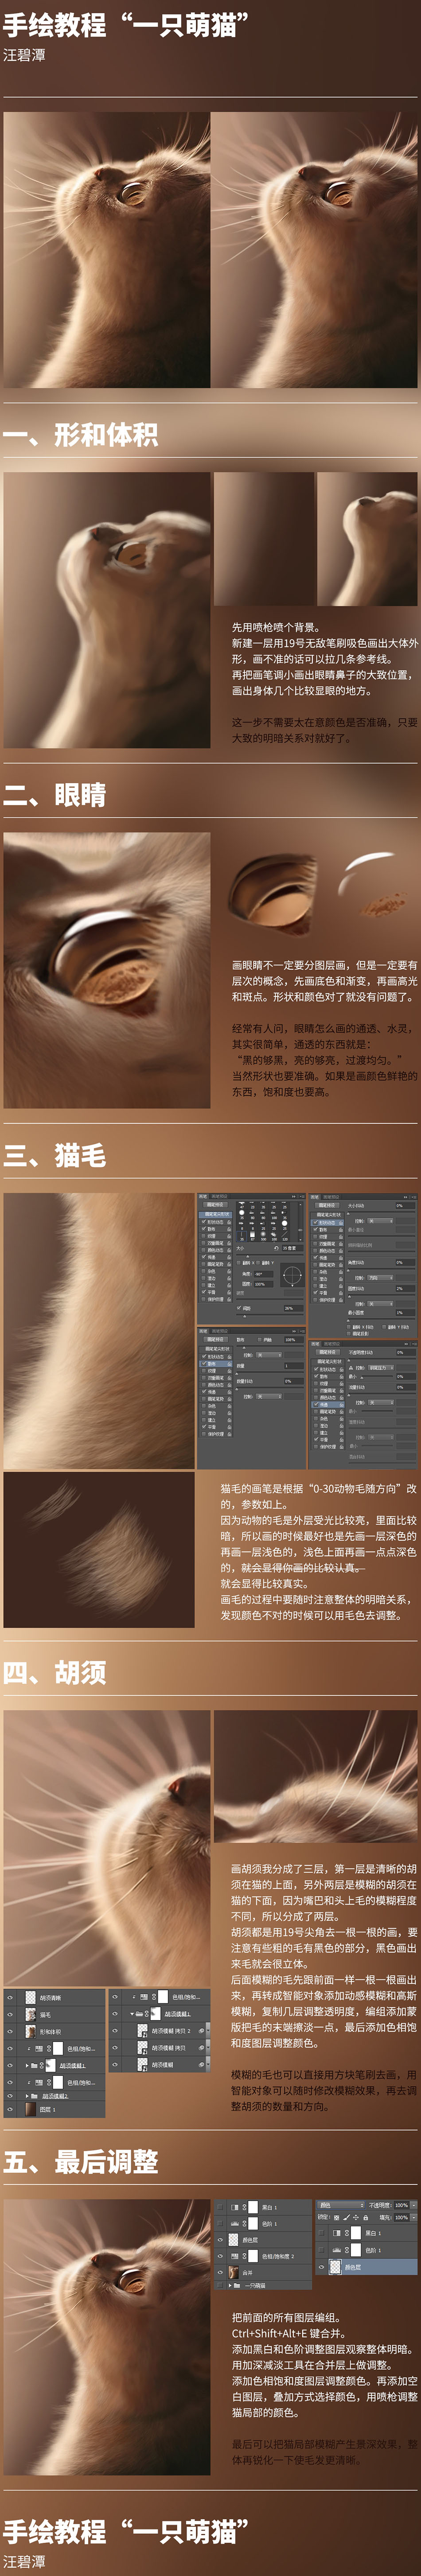The image size is (421, 2576).
Task: Click lock icon beside 形状动态 in brush tip panel
Action: (229, 1222)
